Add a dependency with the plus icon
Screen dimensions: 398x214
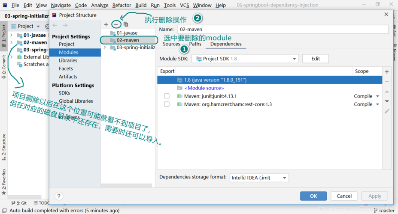click(387, 72)
